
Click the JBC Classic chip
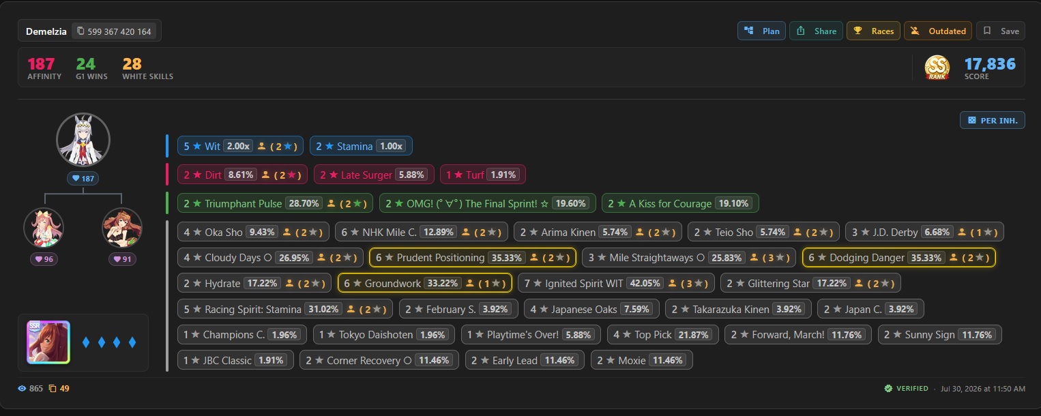click(236, 360)
